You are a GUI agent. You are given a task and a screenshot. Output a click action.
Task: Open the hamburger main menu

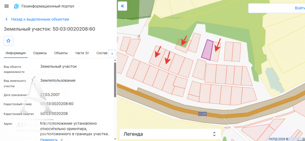pyautogui.click(x=6, y=6)
